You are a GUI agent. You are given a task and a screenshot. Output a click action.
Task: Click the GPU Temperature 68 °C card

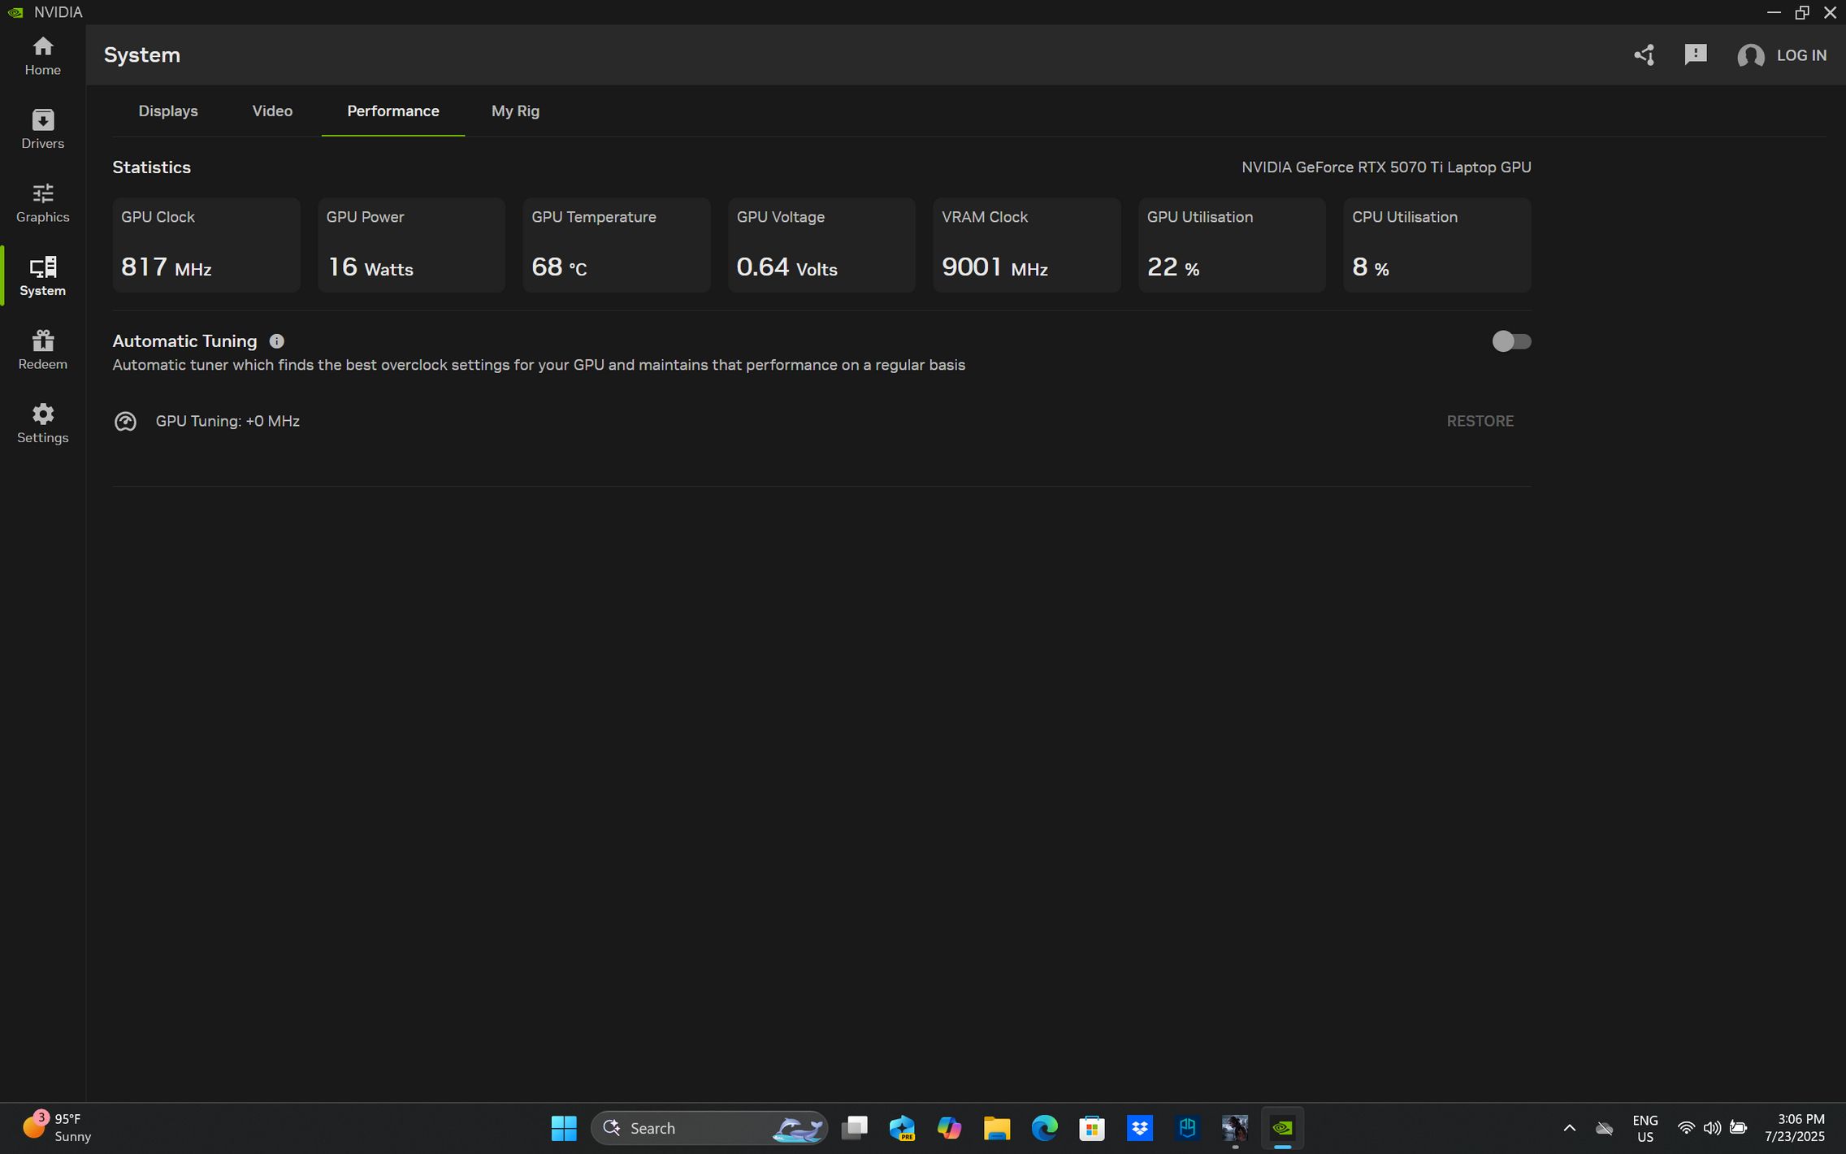point(617,245)
